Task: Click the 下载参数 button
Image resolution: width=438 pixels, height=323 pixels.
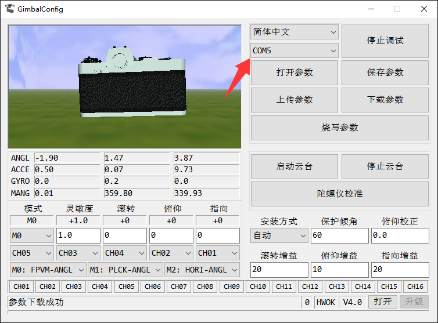Action: click(x=385, y=100)
